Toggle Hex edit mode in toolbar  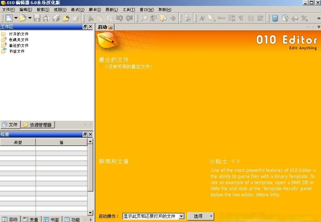[221, 18]
